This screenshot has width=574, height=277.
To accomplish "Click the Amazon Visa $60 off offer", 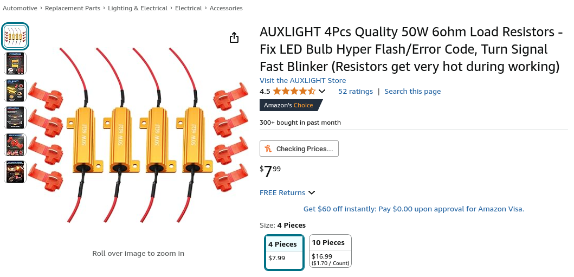I will point(414,209).
